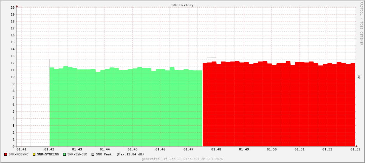The image size is (365, 163).
Task: Click the dB axis unit label
Action: [x=359, y=77]
